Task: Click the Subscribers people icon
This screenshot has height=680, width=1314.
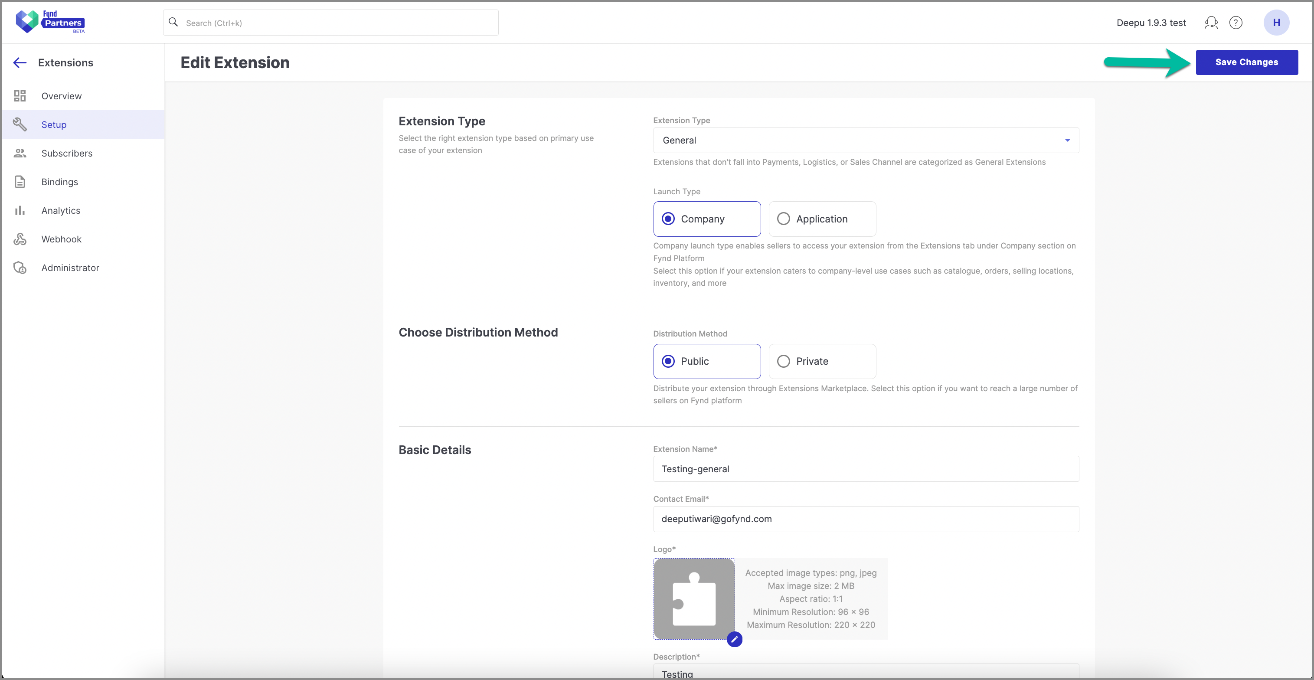Action: [20, 153]
